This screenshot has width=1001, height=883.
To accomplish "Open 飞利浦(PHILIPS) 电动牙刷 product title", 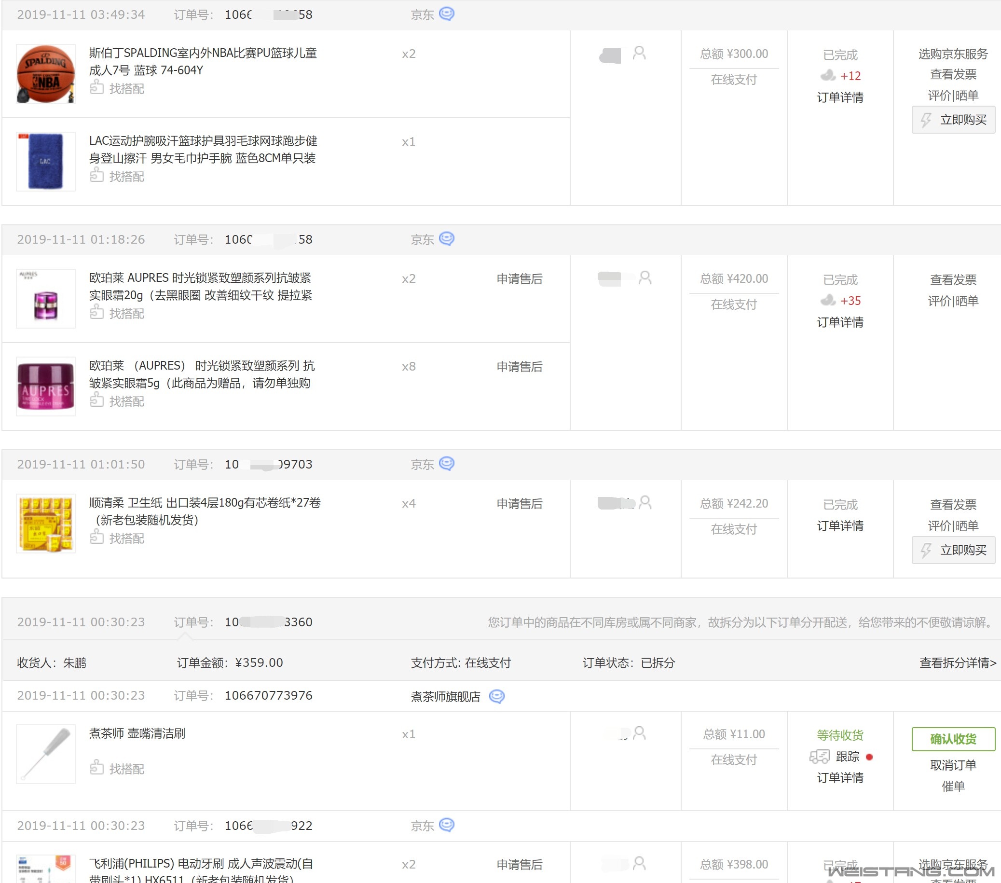I will [201, 870].
